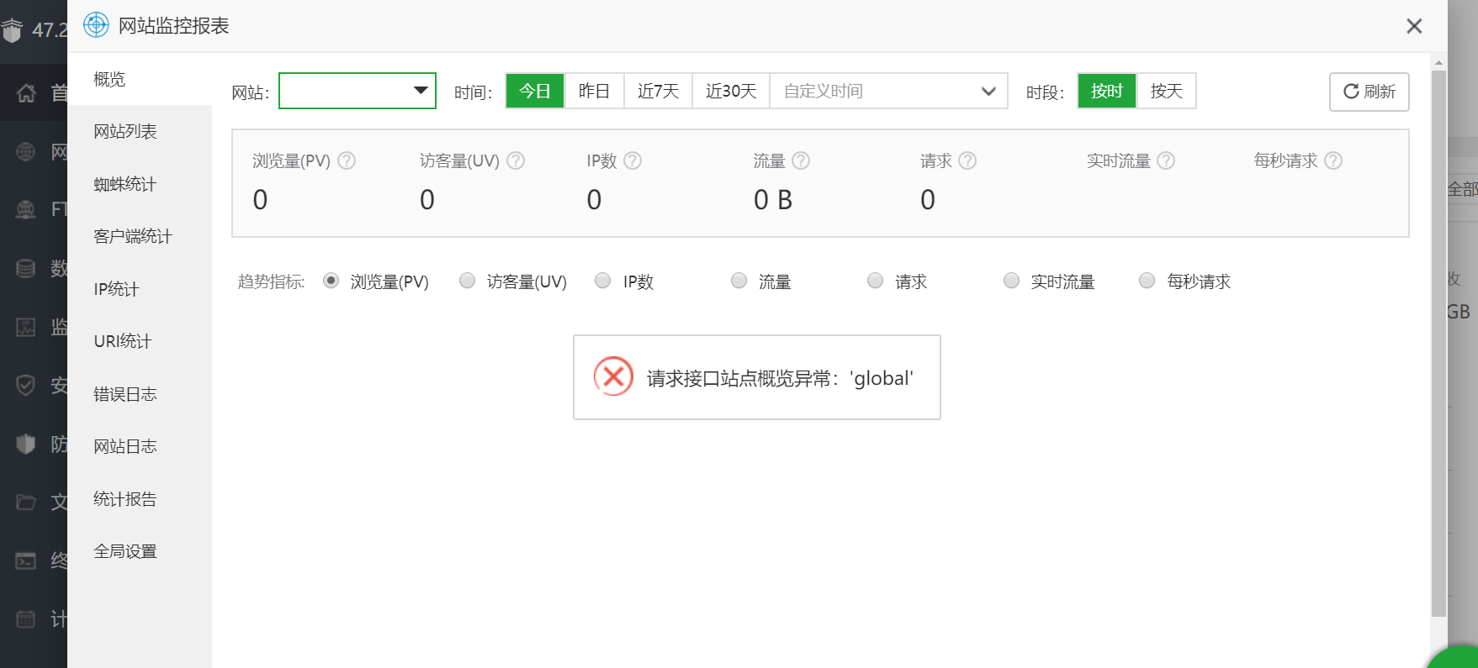Viewport: 1478px width, 668px height.
Task: Select the 实时流量 trend radio button
Action: pos(1012,281)
